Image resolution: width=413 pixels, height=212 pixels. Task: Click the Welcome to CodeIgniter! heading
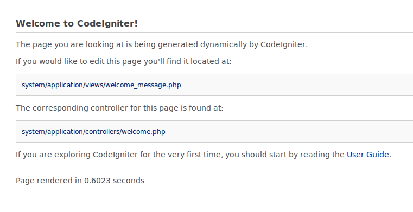coord(77,23)
